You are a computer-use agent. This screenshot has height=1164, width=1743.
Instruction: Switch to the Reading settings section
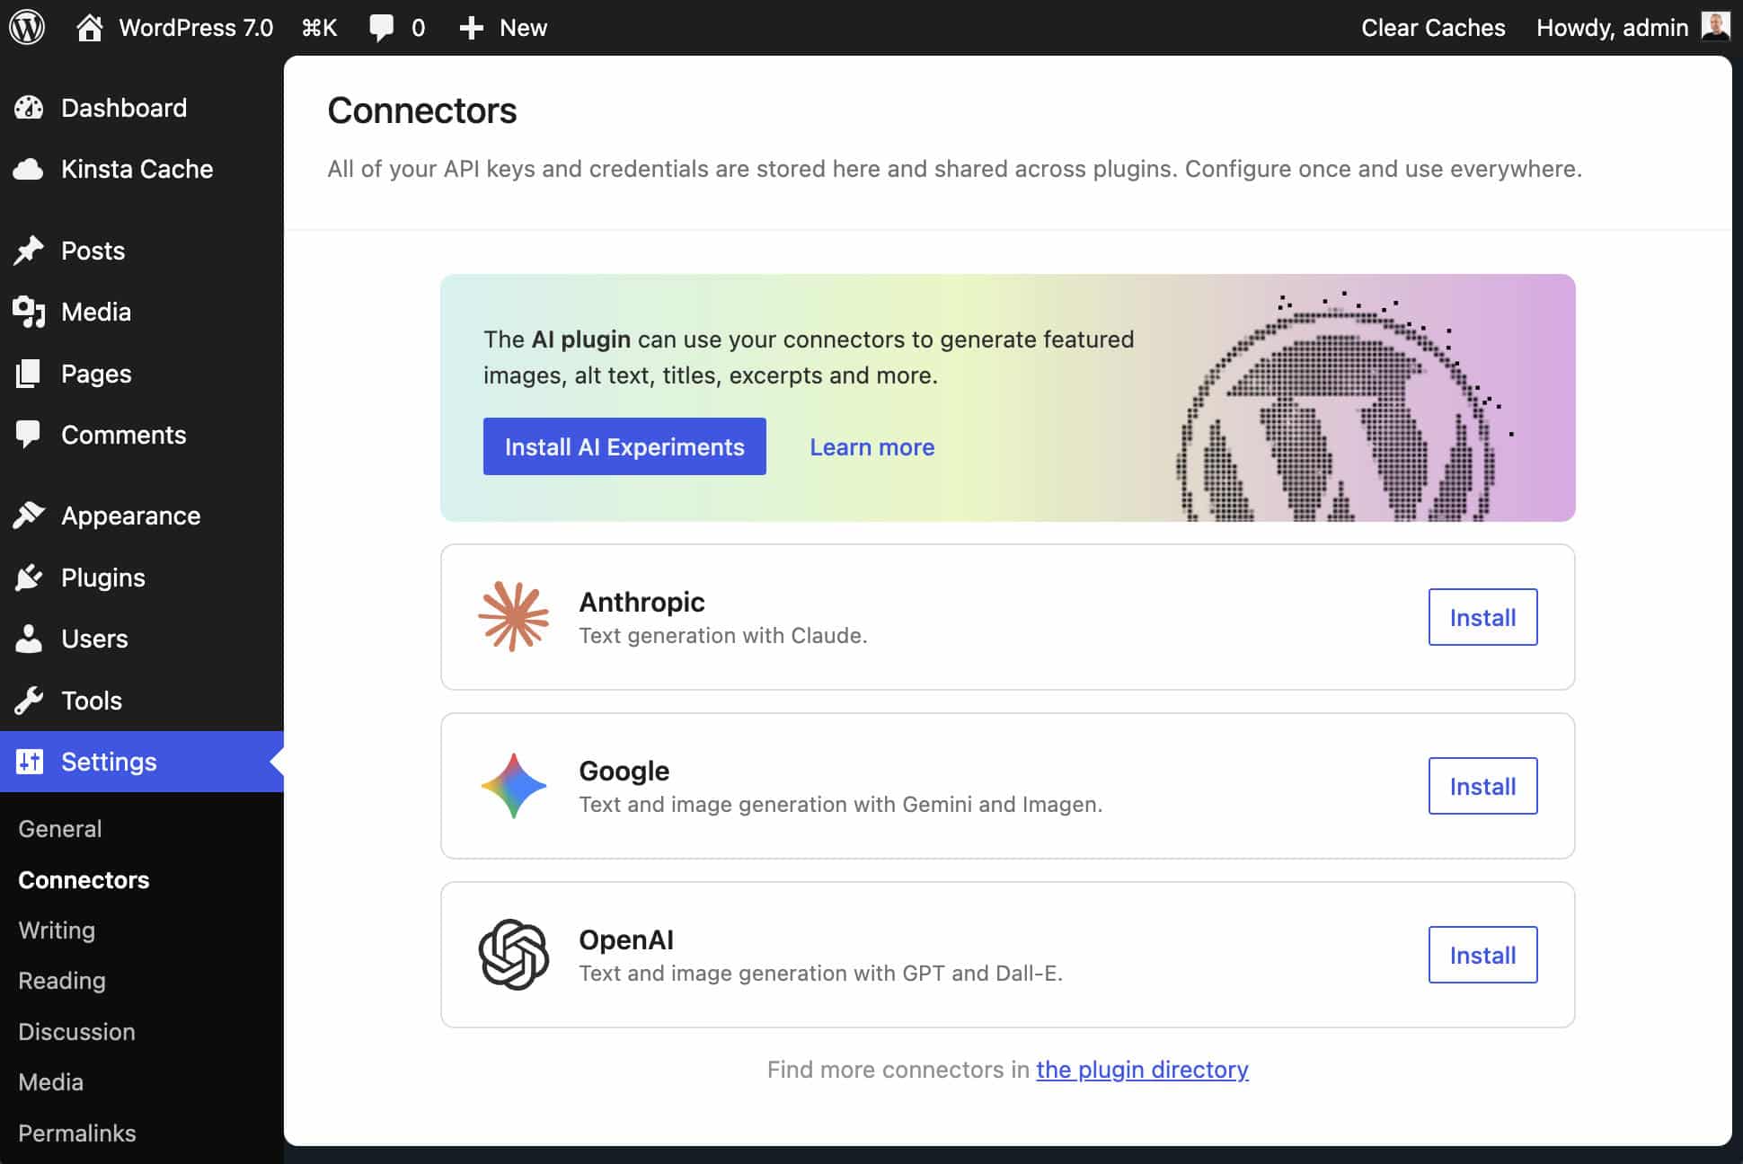pos(61,981)
